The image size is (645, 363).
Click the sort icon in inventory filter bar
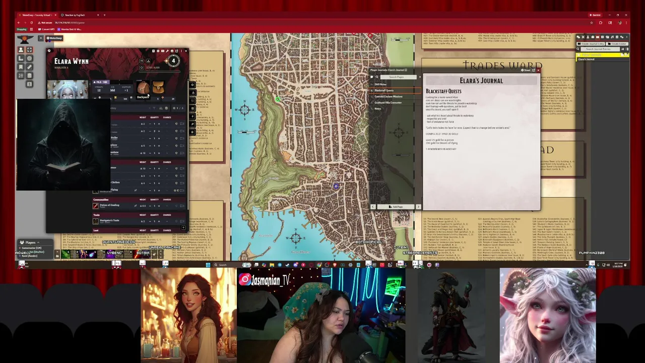161,108
